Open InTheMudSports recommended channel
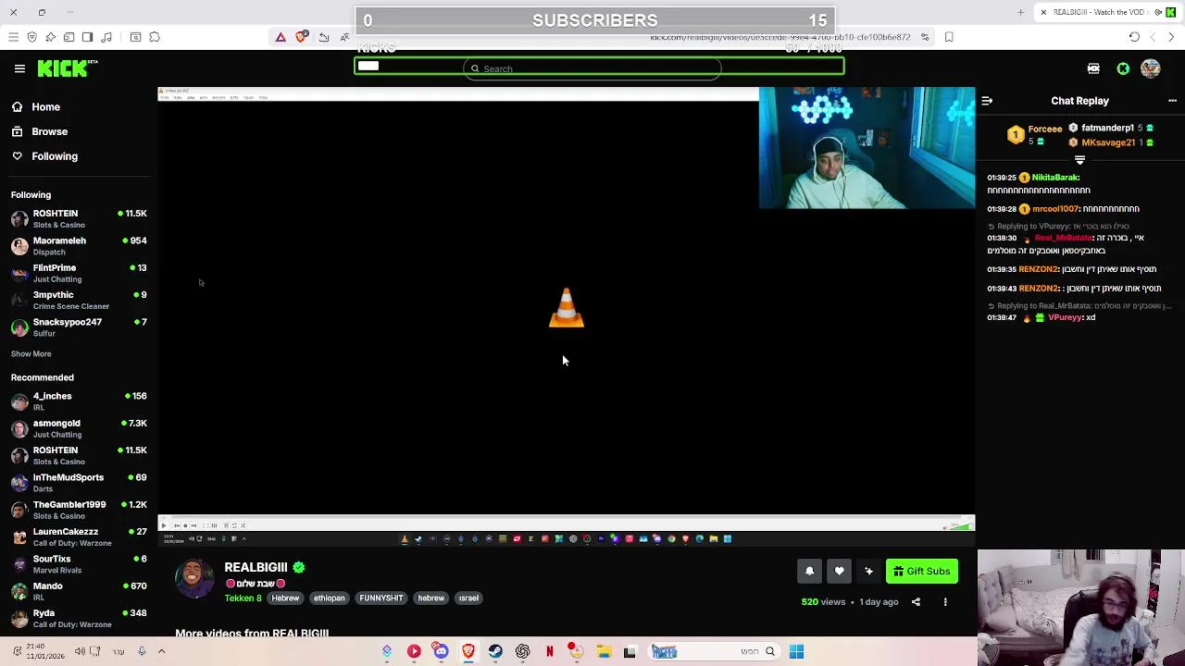 point(79,483)
